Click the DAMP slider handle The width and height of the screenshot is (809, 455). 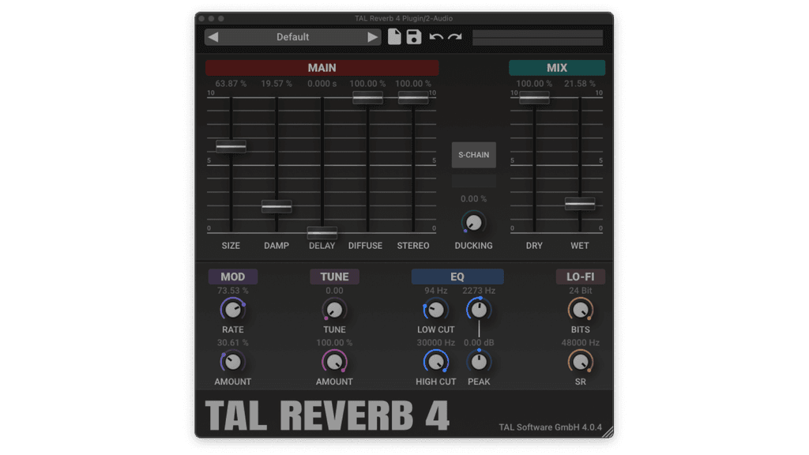(277, 207)
